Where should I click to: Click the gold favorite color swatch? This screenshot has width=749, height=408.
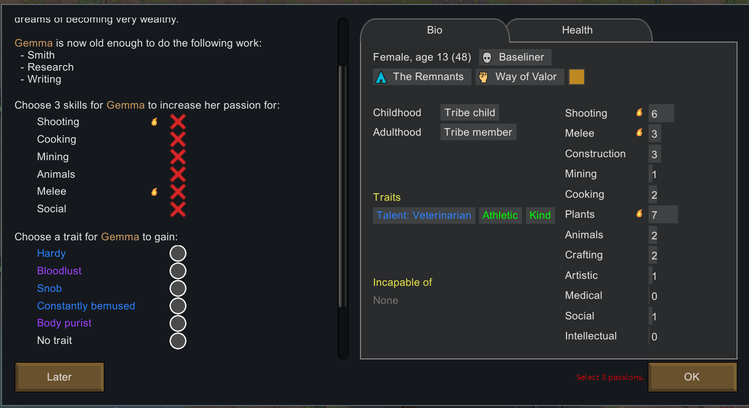pyautogui.click(x=576, y=77)
